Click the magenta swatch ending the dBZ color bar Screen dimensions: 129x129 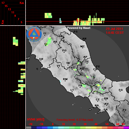tap(126, 128)
